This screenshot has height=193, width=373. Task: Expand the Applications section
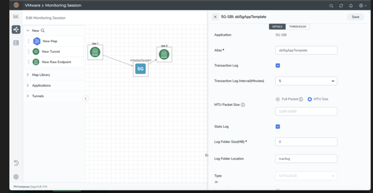click(x=41, y=85)
